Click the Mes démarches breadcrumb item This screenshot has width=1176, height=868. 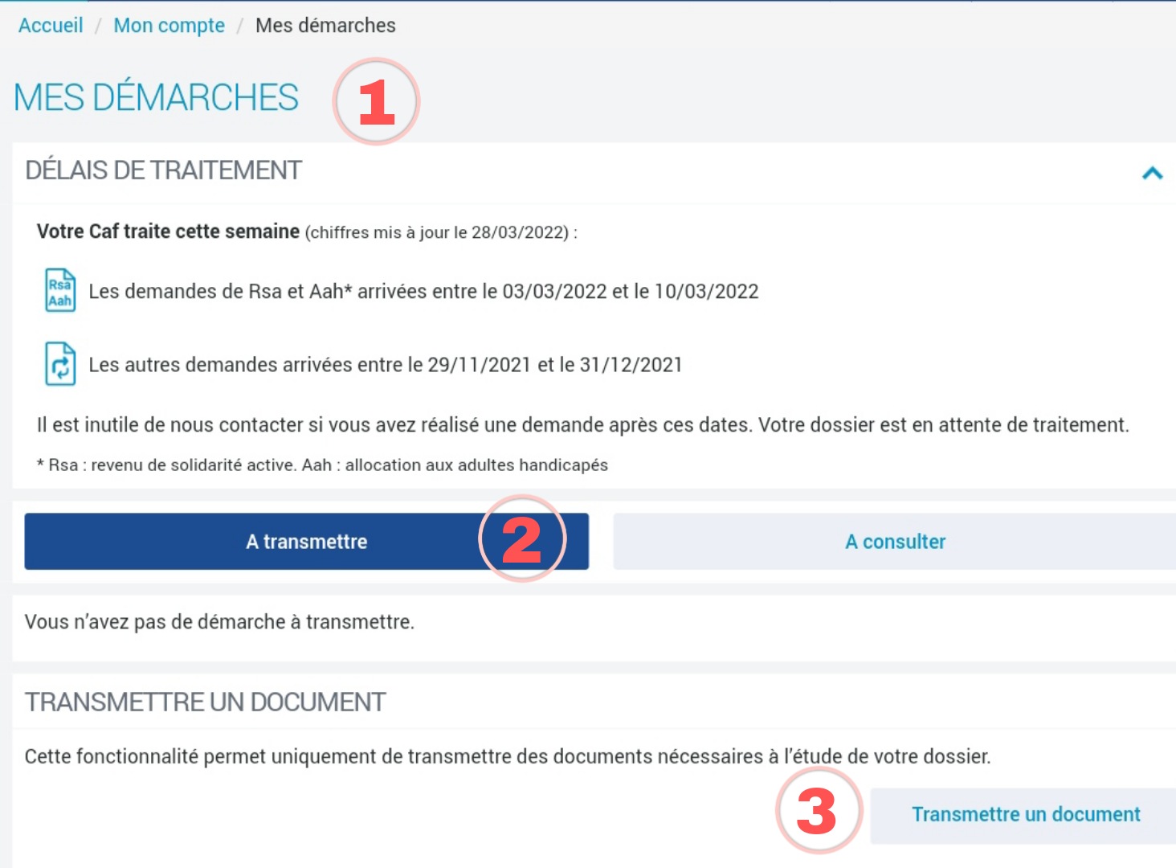point(325,26)
